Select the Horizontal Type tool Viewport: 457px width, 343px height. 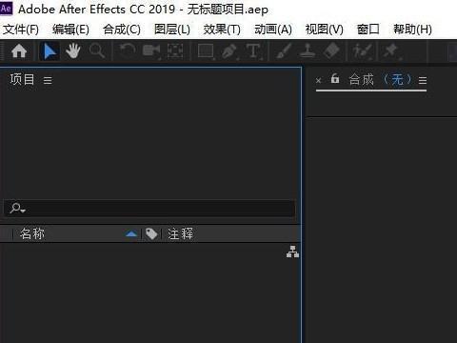(x=253, y=51)
